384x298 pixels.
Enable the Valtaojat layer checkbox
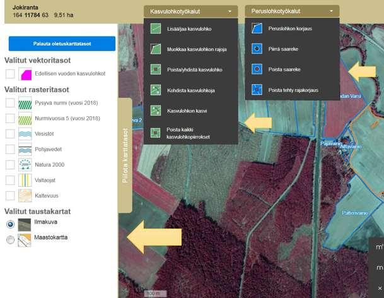tap(10, 180)
